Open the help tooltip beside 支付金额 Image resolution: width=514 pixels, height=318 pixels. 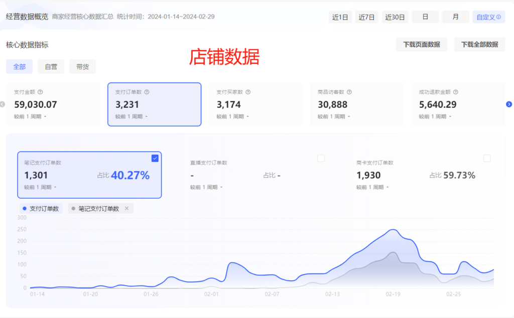click(x=41, y=92)
